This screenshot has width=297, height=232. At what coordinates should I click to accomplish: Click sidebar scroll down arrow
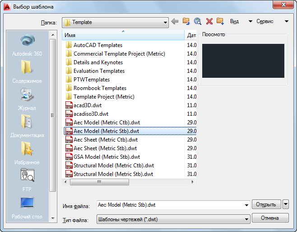tap(53, 218)
